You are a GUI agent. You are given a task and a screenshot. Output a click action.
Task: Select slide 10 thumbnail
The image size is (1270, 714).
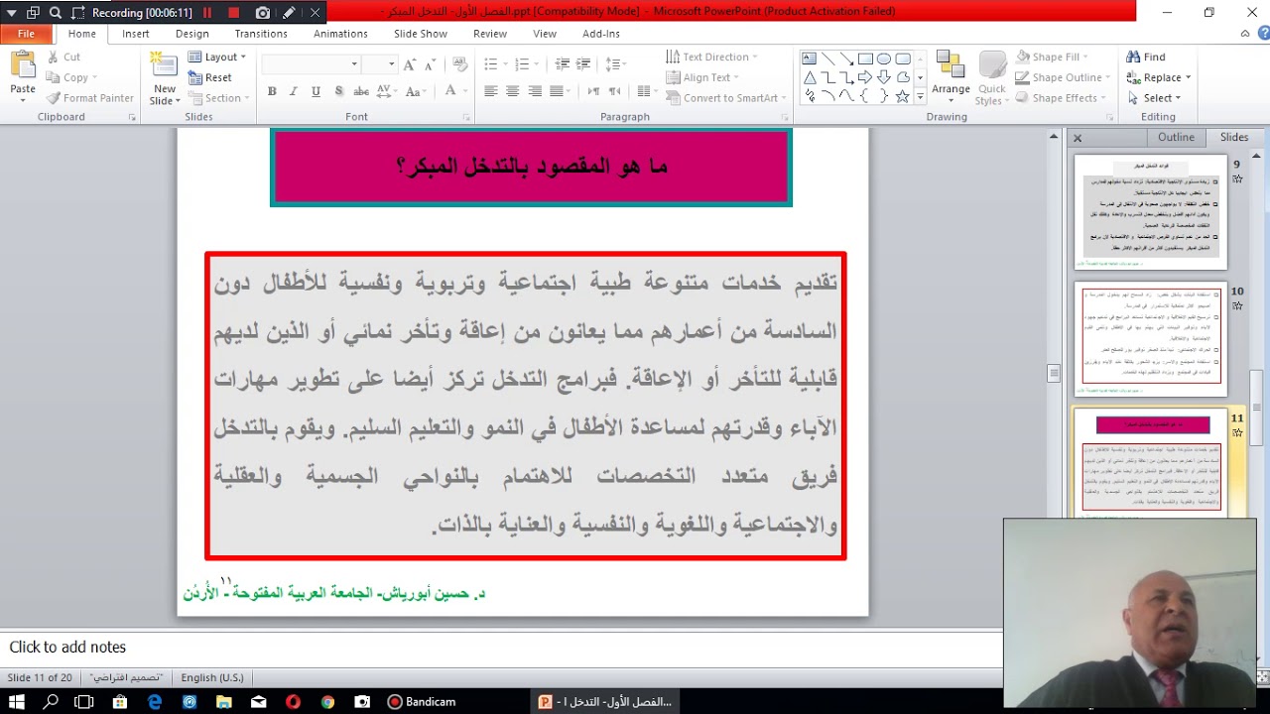(1151, 339)
